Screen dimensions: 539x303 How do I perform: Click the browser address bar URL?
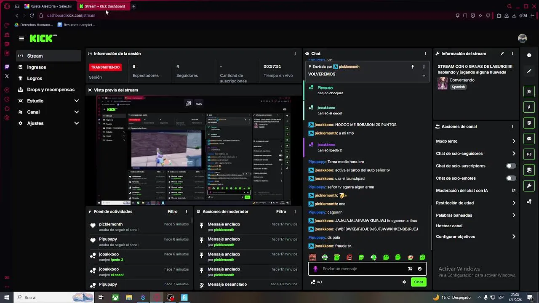pyautogui.click(x=71, y=16)
